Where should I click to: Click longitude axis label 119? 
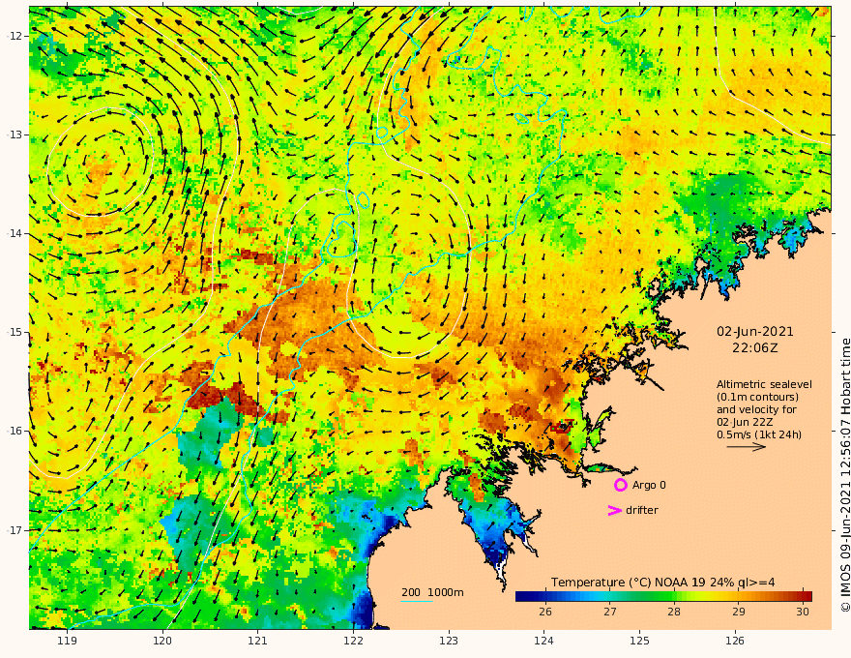click(68, 642)
